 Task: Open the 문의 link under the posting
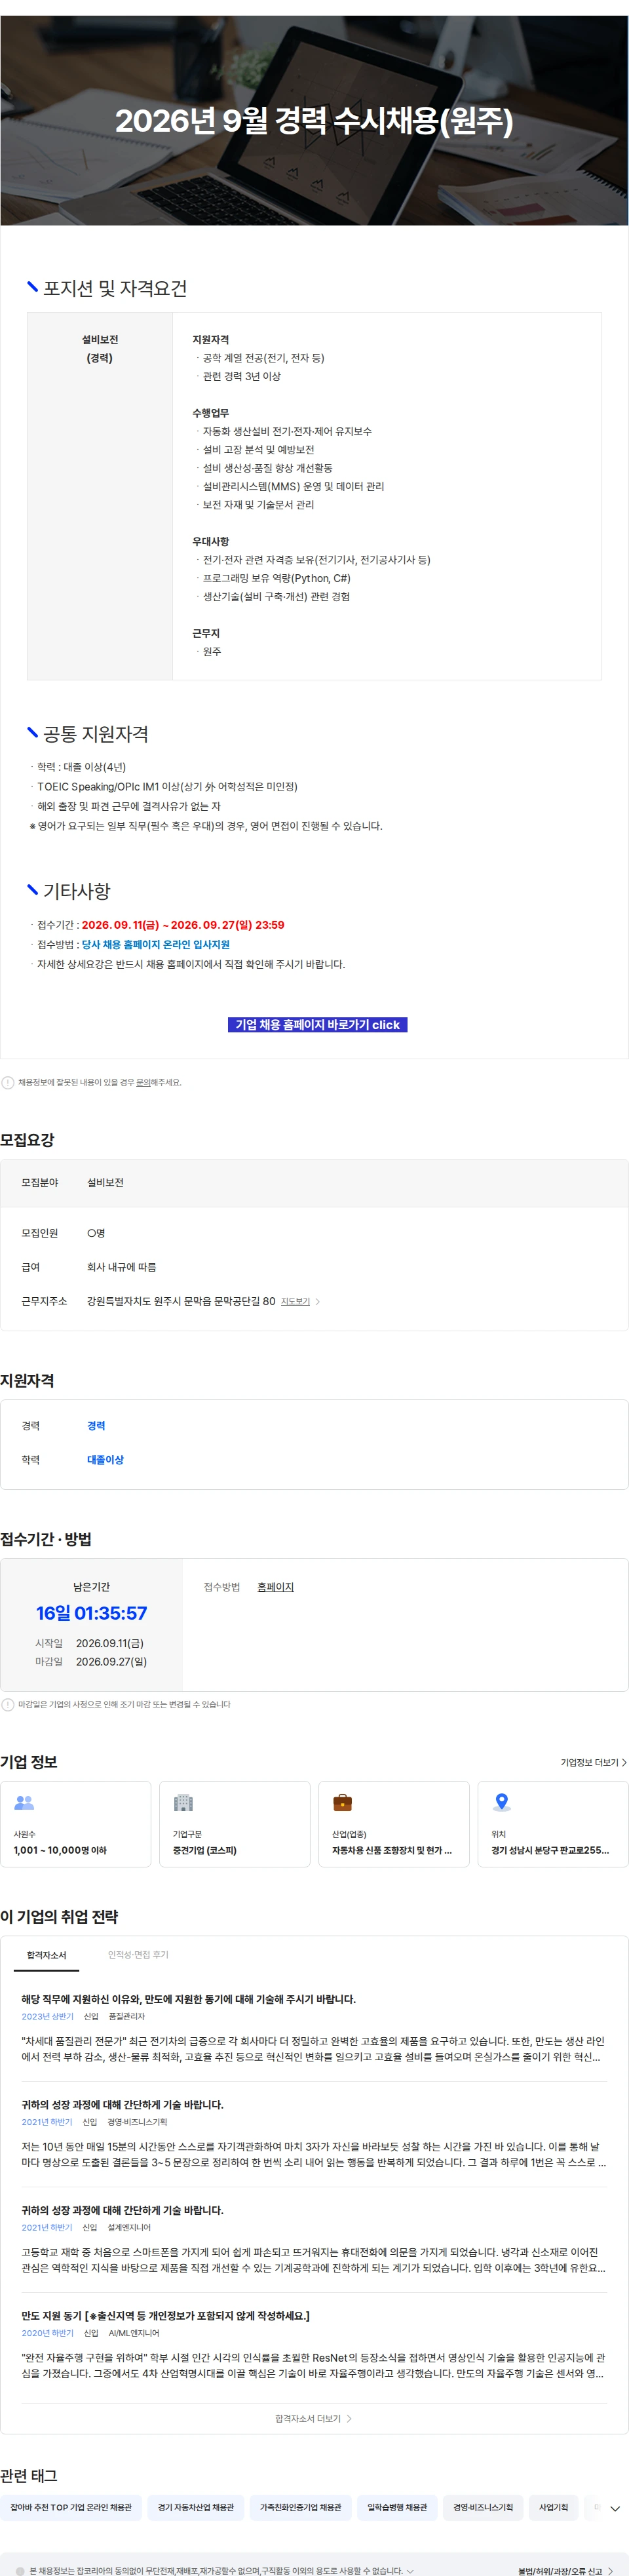143,1082
